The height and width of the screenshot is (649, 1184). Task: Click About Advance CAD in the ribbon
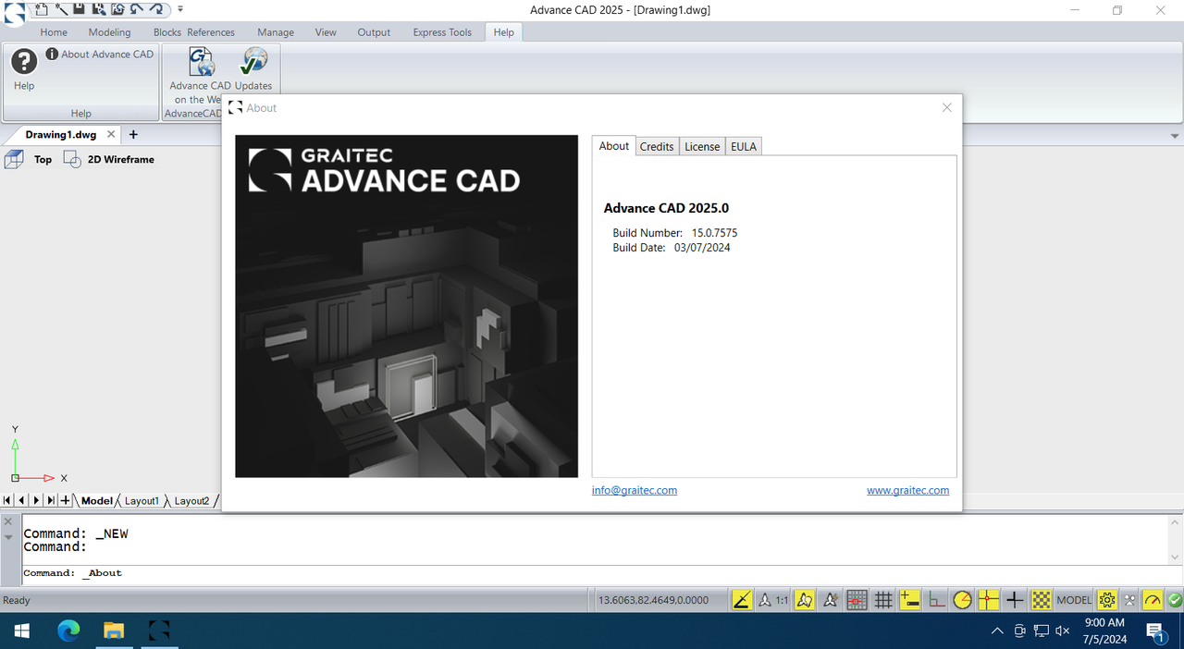[100, 55]
